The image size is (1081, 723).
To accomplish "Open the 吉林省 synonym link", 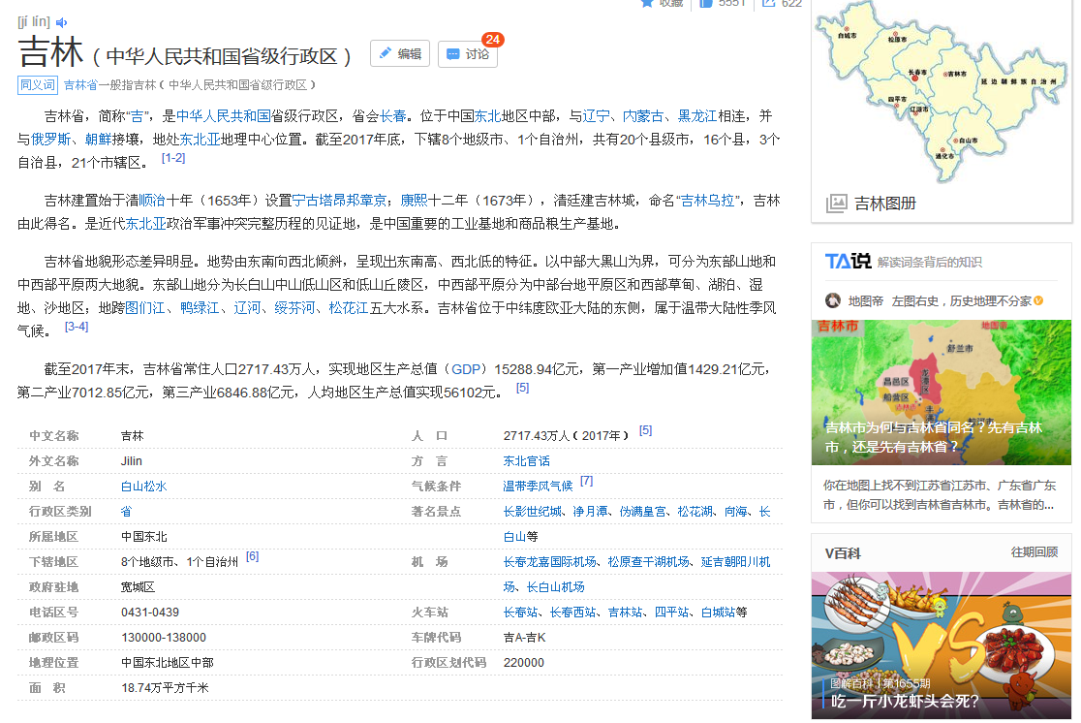I will 80,85.
